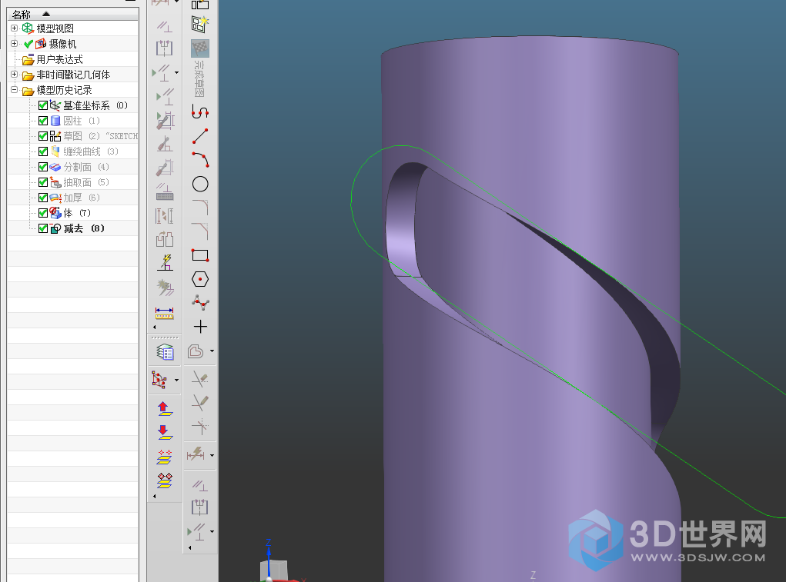Select the 加厚 (6) feature
This screenshot has height=582, width=786.
click(x=81, y=198)
